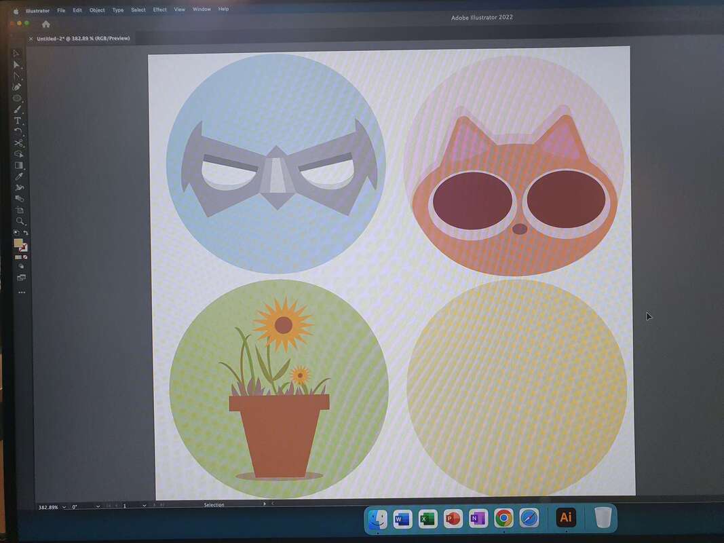Screen dimensions: 724x543
Task: Choose the Ellipse tool
Action: 18,98
